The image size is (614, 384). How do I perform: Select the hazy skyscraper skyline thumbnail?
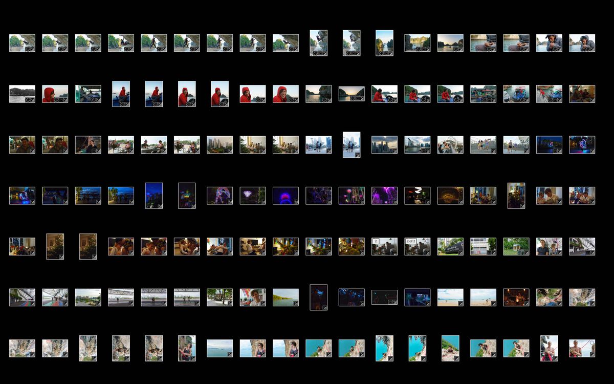(220, 145)
